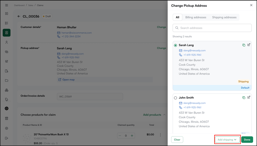
Task: Open the dashboard grid icon in sidebar
Action: pos(7,13)
